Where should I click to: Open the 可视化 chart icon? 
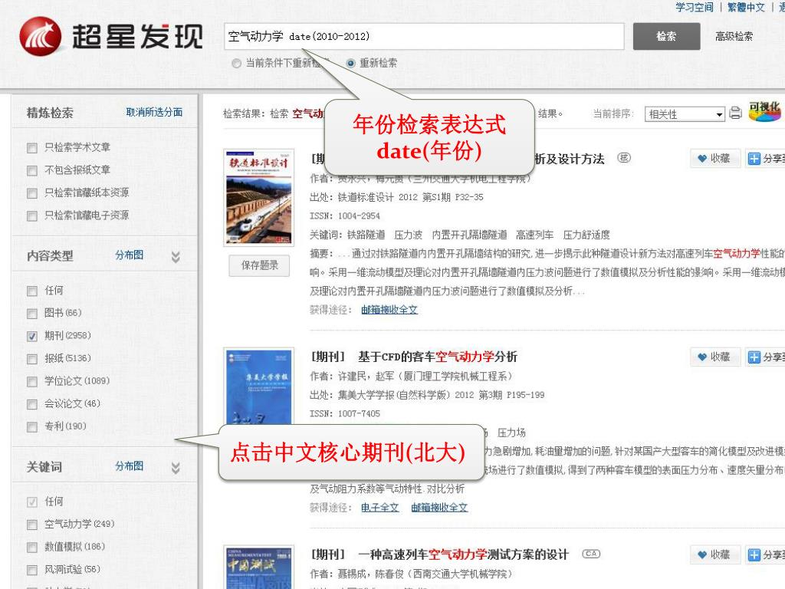764,112
